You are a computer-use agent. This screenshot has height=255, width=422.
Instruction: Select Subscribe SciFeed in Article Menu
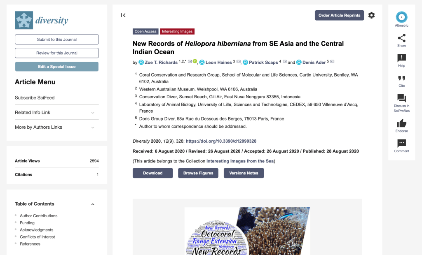tap(35, 98)
